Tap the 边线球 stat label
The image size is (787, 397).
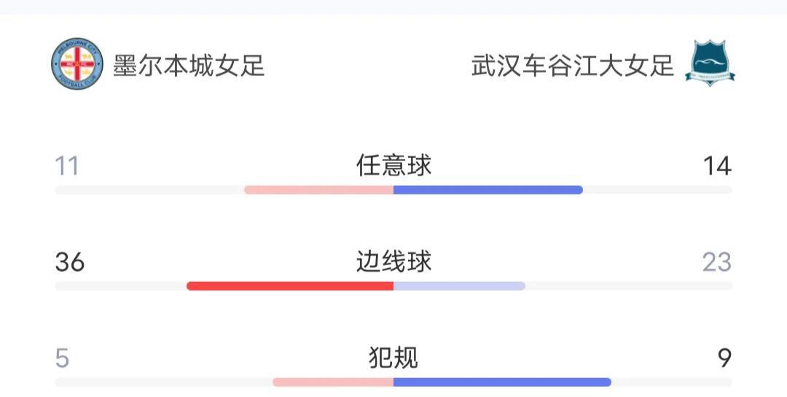tap(393, 262)
